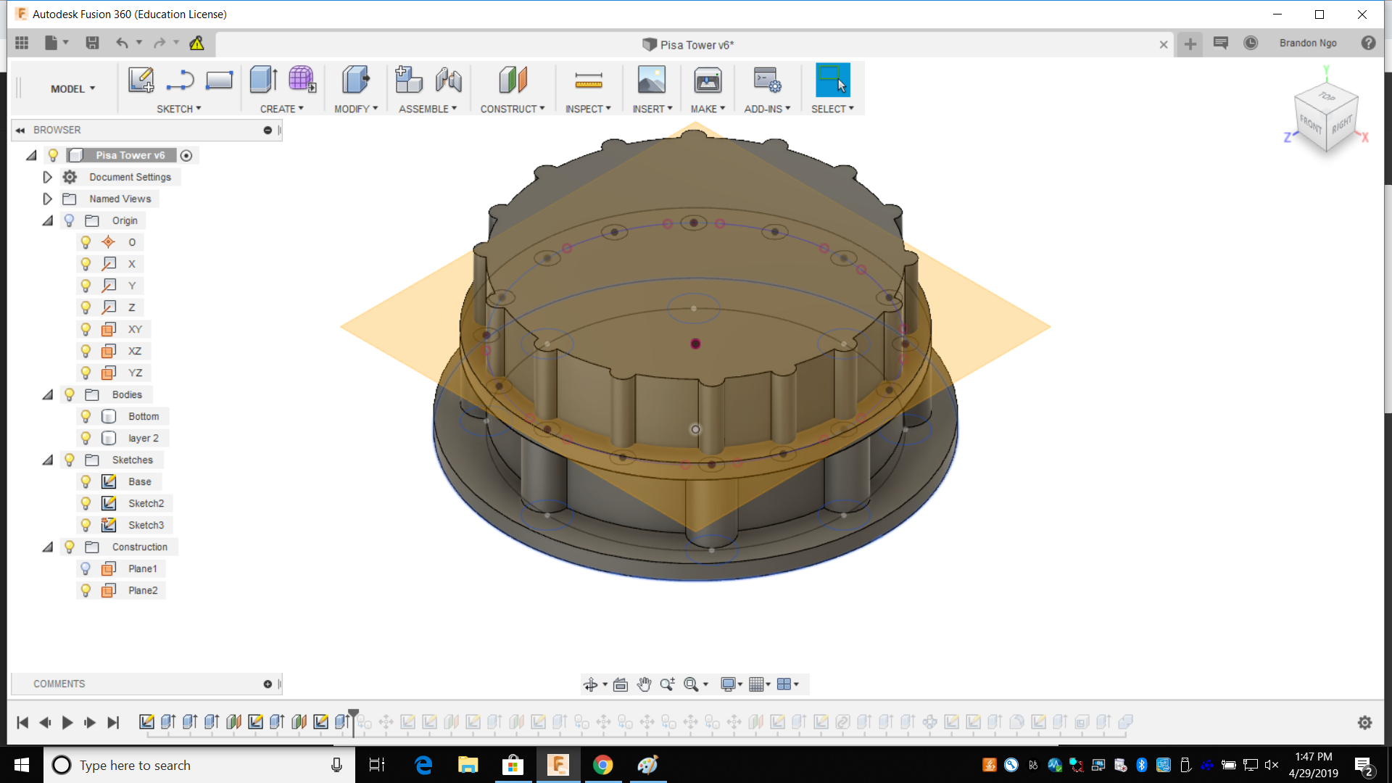Select the Offset Plane construct icon
The image size is (1392, 783).
[513, 80]
